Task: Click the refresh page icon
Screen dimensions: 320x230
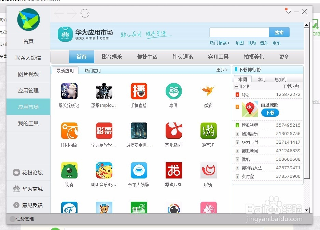Action: [85, 13]
